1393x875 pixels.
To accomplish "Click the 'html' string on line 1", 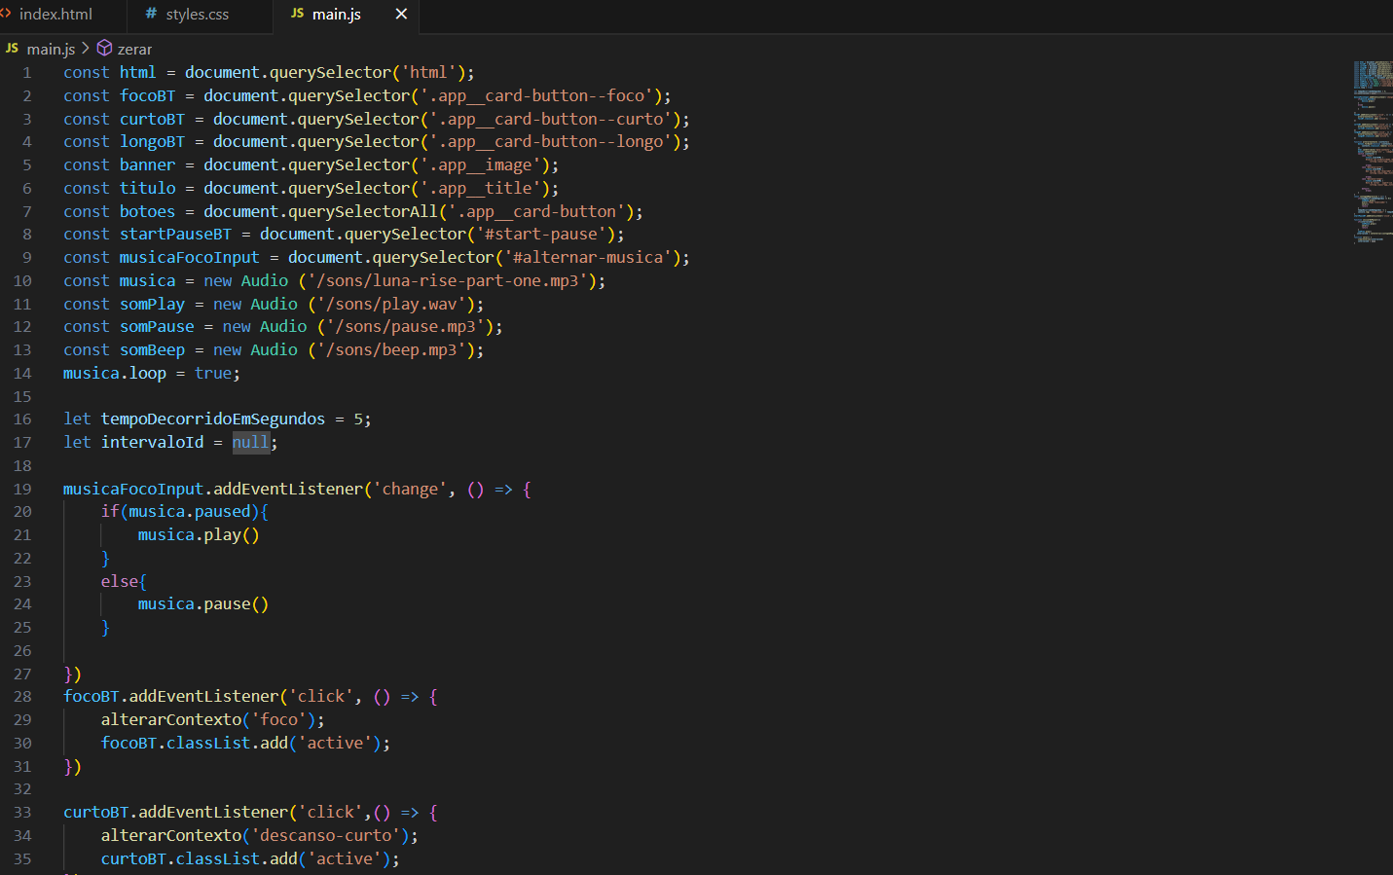I will (x=428, y=72).
